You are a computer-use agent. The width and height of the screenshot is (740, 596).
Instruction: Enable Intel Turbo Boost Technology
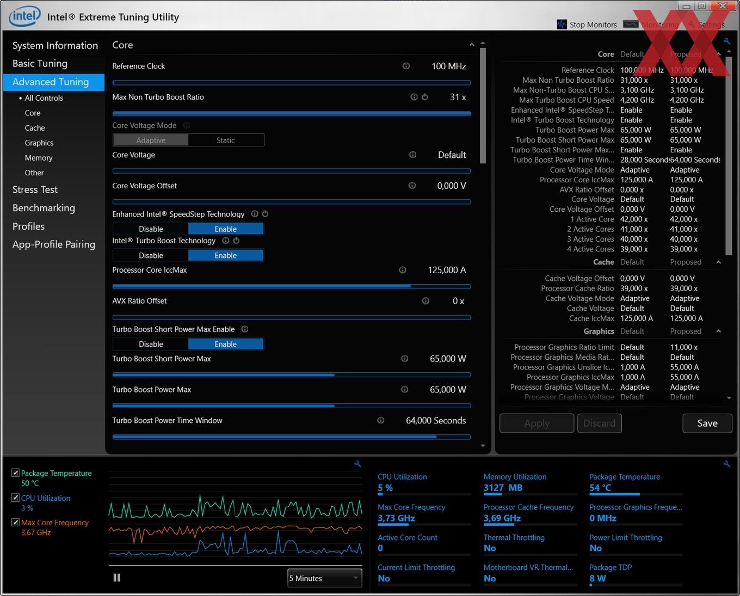(x=226, y=255)
